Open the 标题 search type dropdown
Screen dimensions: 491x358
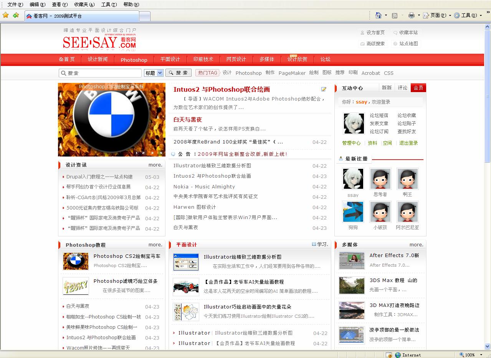[x=154, y=73]
